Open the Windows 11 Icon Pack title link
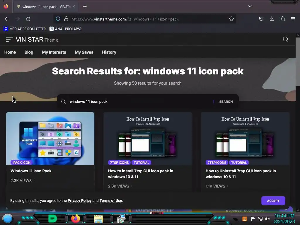300x225 pixels. pyautogui.click(x=31, y=171)
